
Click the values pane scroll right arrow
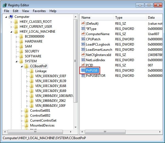coord(160,132)
